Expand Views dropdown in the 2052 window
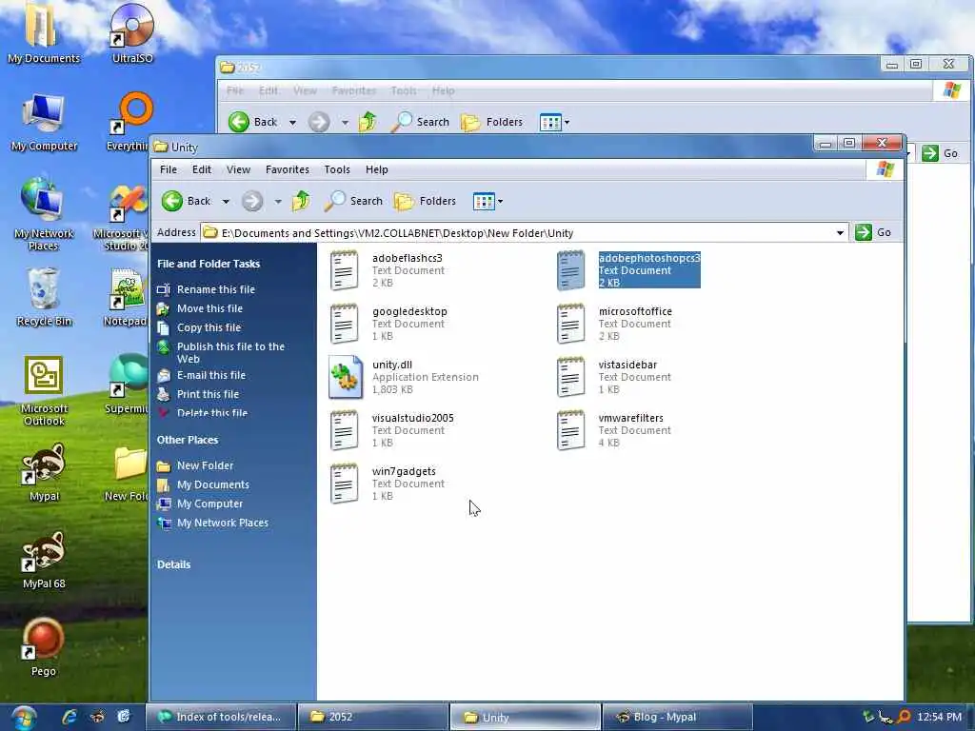The image size is (975, 731). coord(567,123)
